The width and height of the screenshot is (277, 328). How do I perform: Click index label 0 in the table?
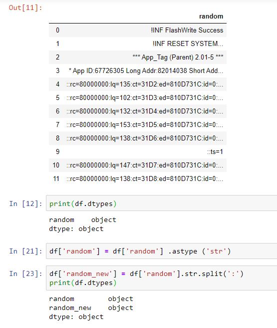click(57, 30)
